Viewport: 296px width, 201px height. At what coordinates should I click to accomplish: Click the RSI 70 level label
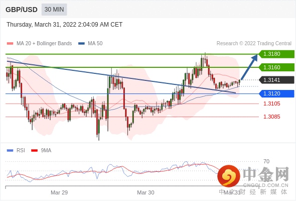[x=266, y=161]
